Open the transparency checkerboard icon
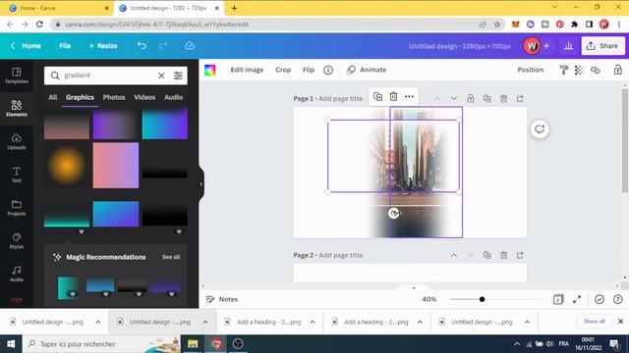The height and width of the screenshot is (353, 629). (579, 70)
